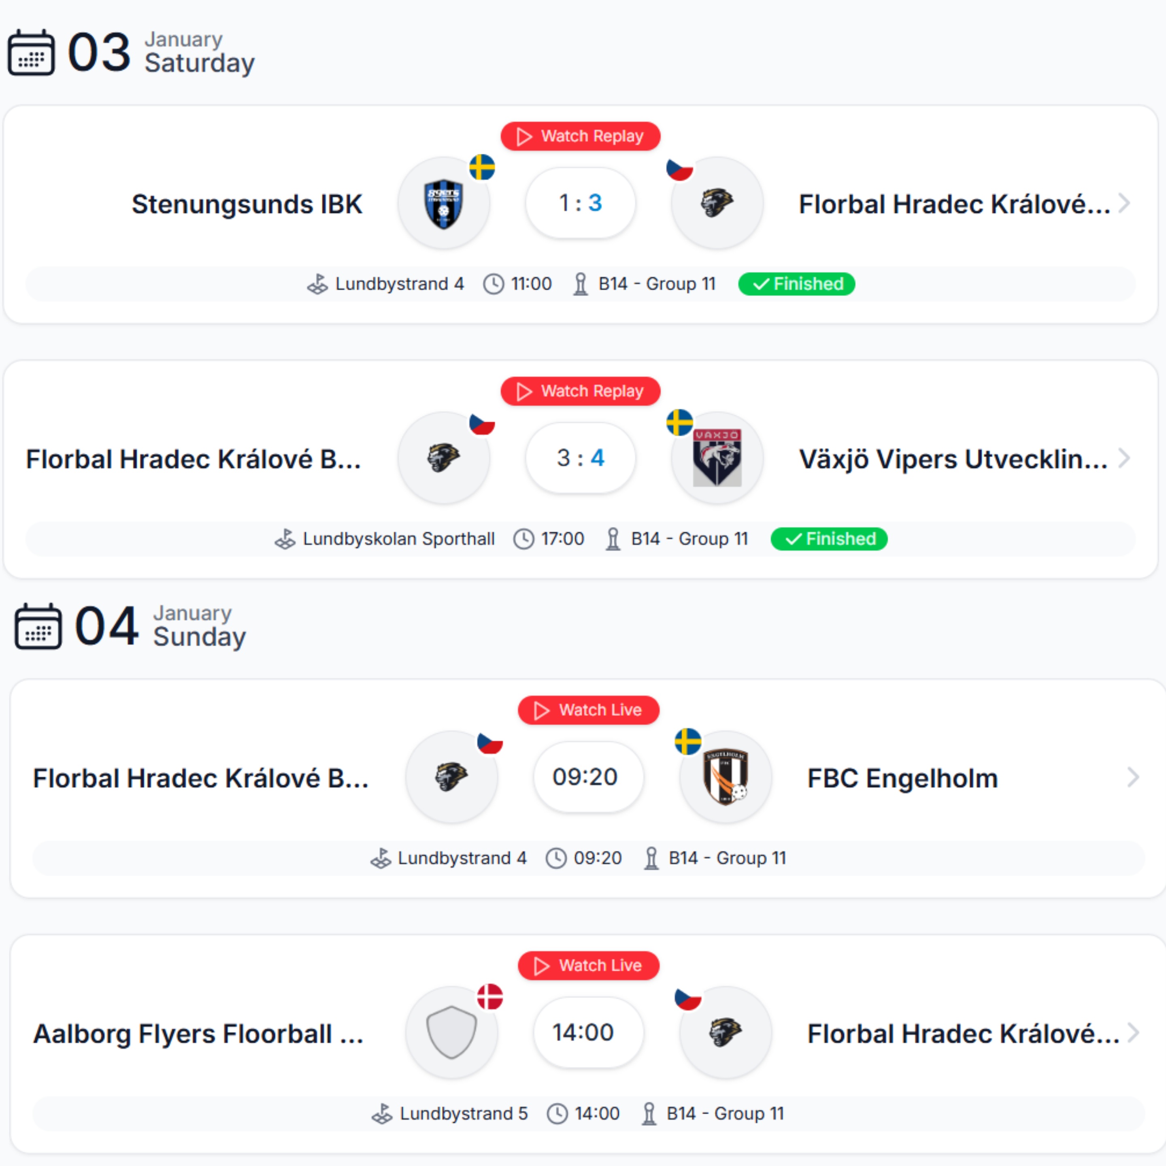Open the FBC Engelholm match chevron
The image size is (1166, 1166).
tap(1133, 777)
